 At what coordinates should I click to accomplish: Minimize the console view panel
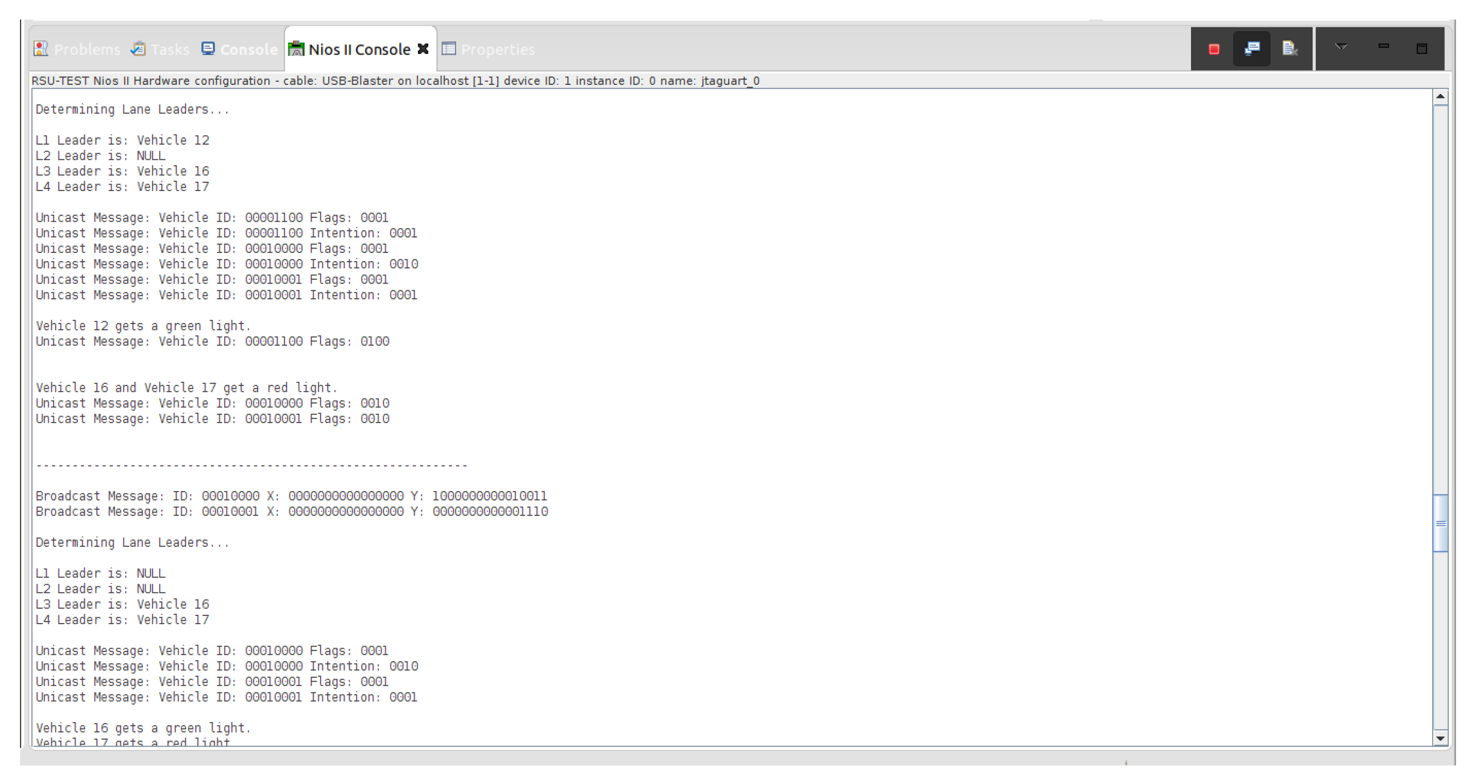pos(1383,46)
